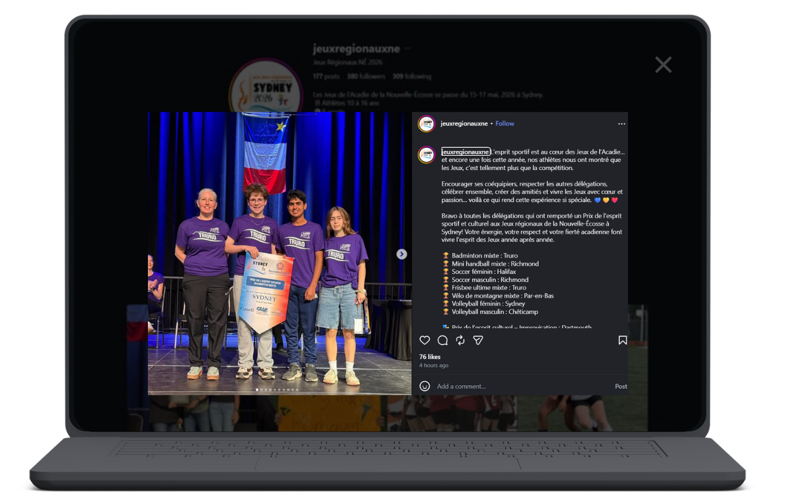Follow the jeuxregionauxne account

coord(505,123)
